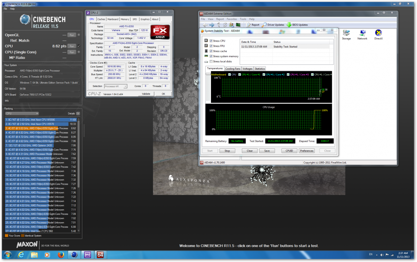Toggle the Stress FPU checkbox
417x262 pixels.
click(211, 46)
